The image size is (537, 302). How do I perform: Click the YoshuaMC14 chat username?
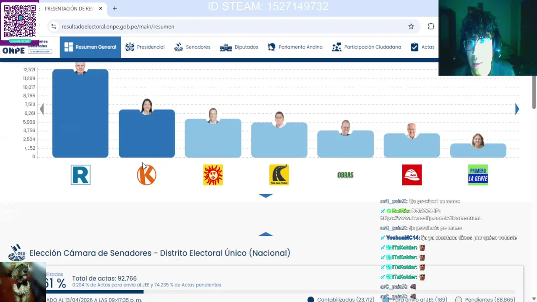[x=403, y=238]
